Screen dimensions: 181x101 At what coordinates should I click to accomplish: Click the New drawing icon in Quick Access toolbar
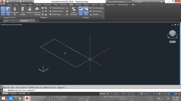coord(8,2)
